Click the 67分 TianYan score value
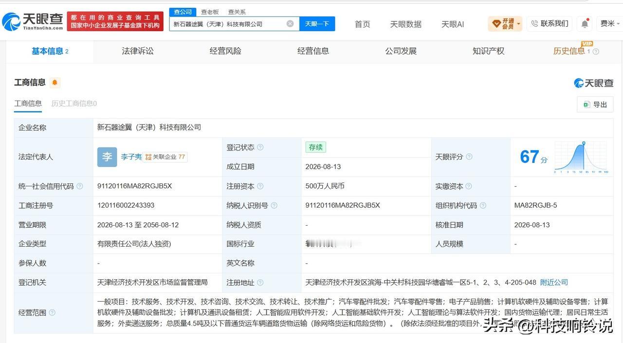623x343 pixels. tap(533, 157)
